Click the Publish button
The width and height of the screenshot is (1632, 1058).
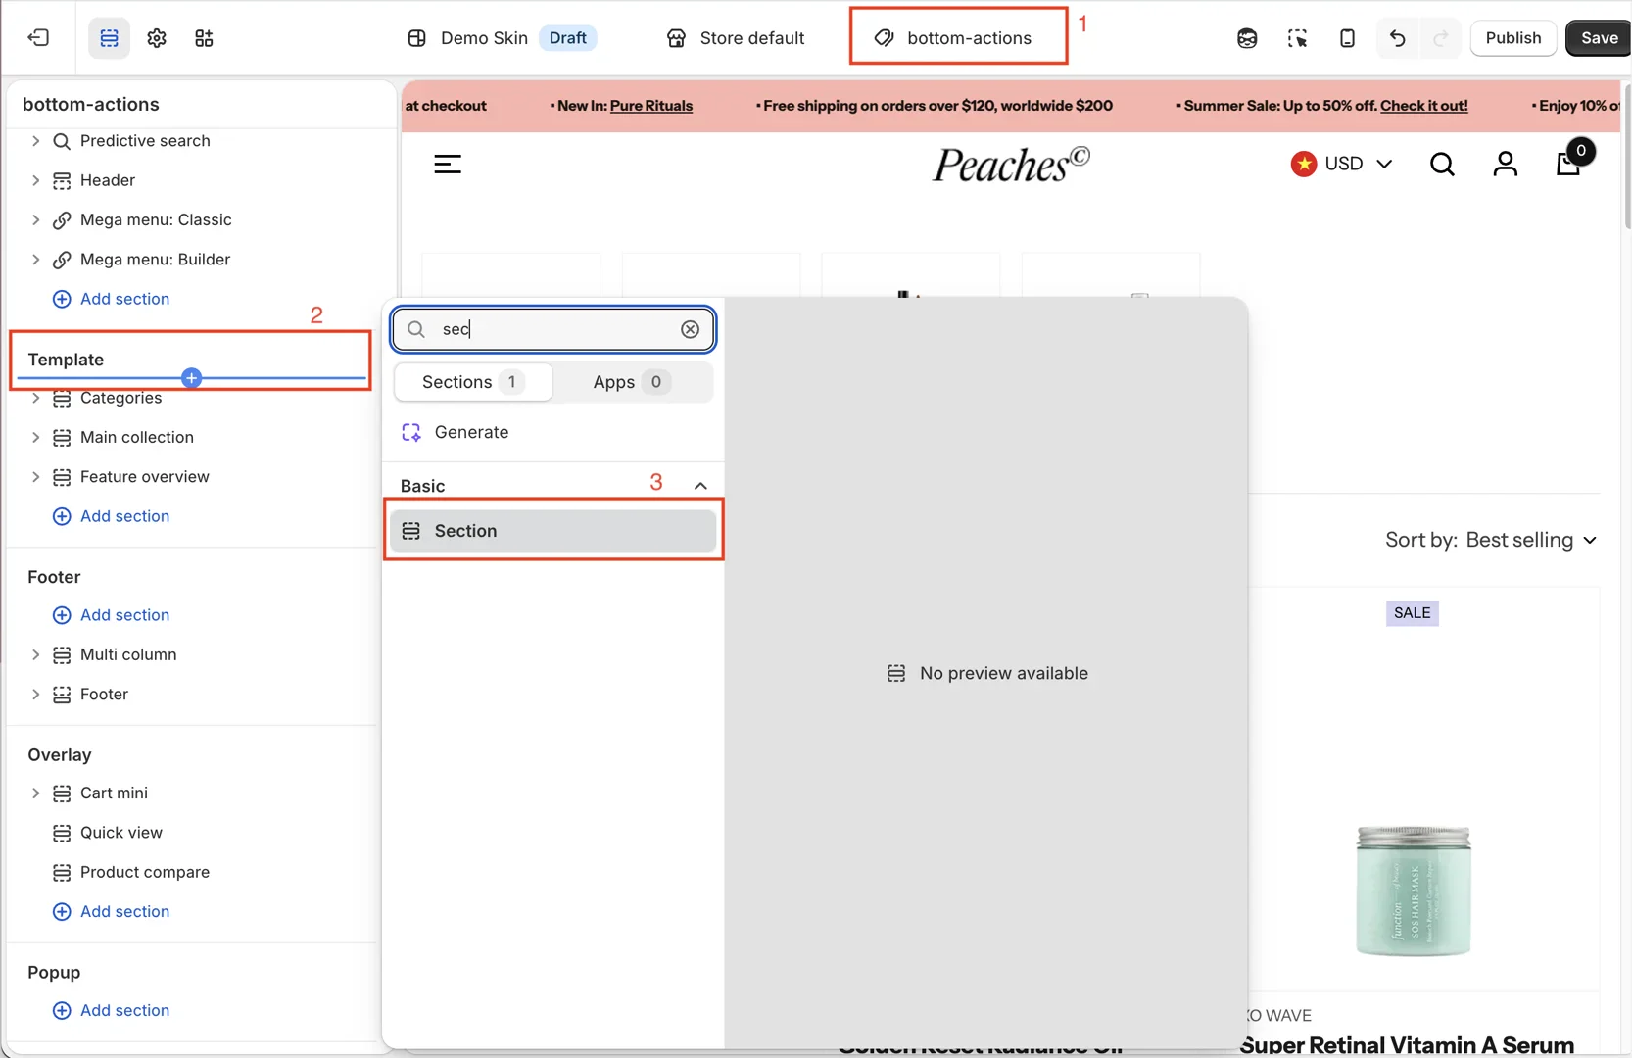[x=1512, y=38]
